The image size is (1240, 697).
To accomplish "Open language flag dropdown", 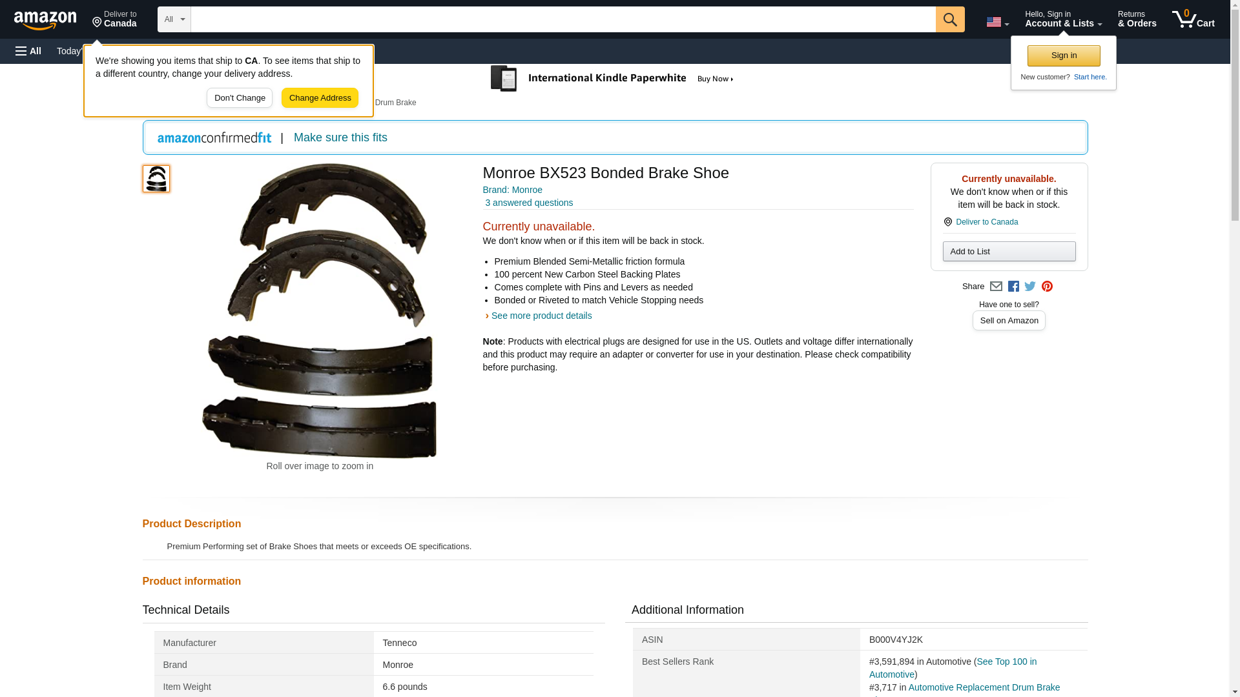I will click(997, 22).
